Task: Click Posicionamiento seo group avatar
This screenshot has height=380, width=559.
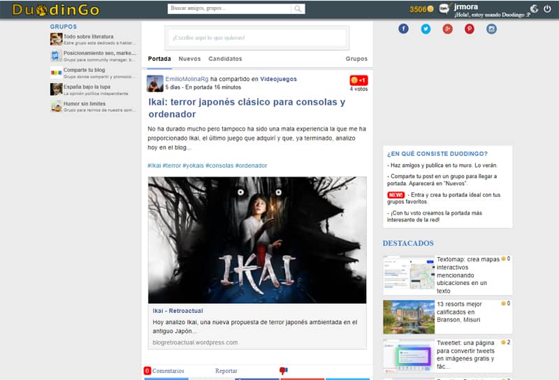Action: point(57,56)
